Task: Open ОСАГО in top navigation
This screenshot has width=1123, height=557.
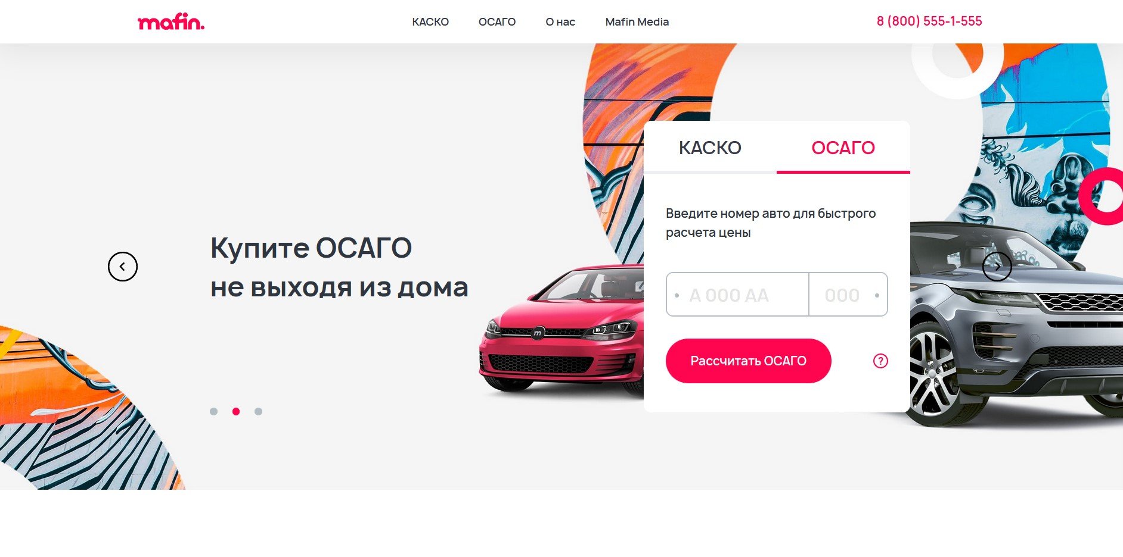Action: [x=497, y=22]
